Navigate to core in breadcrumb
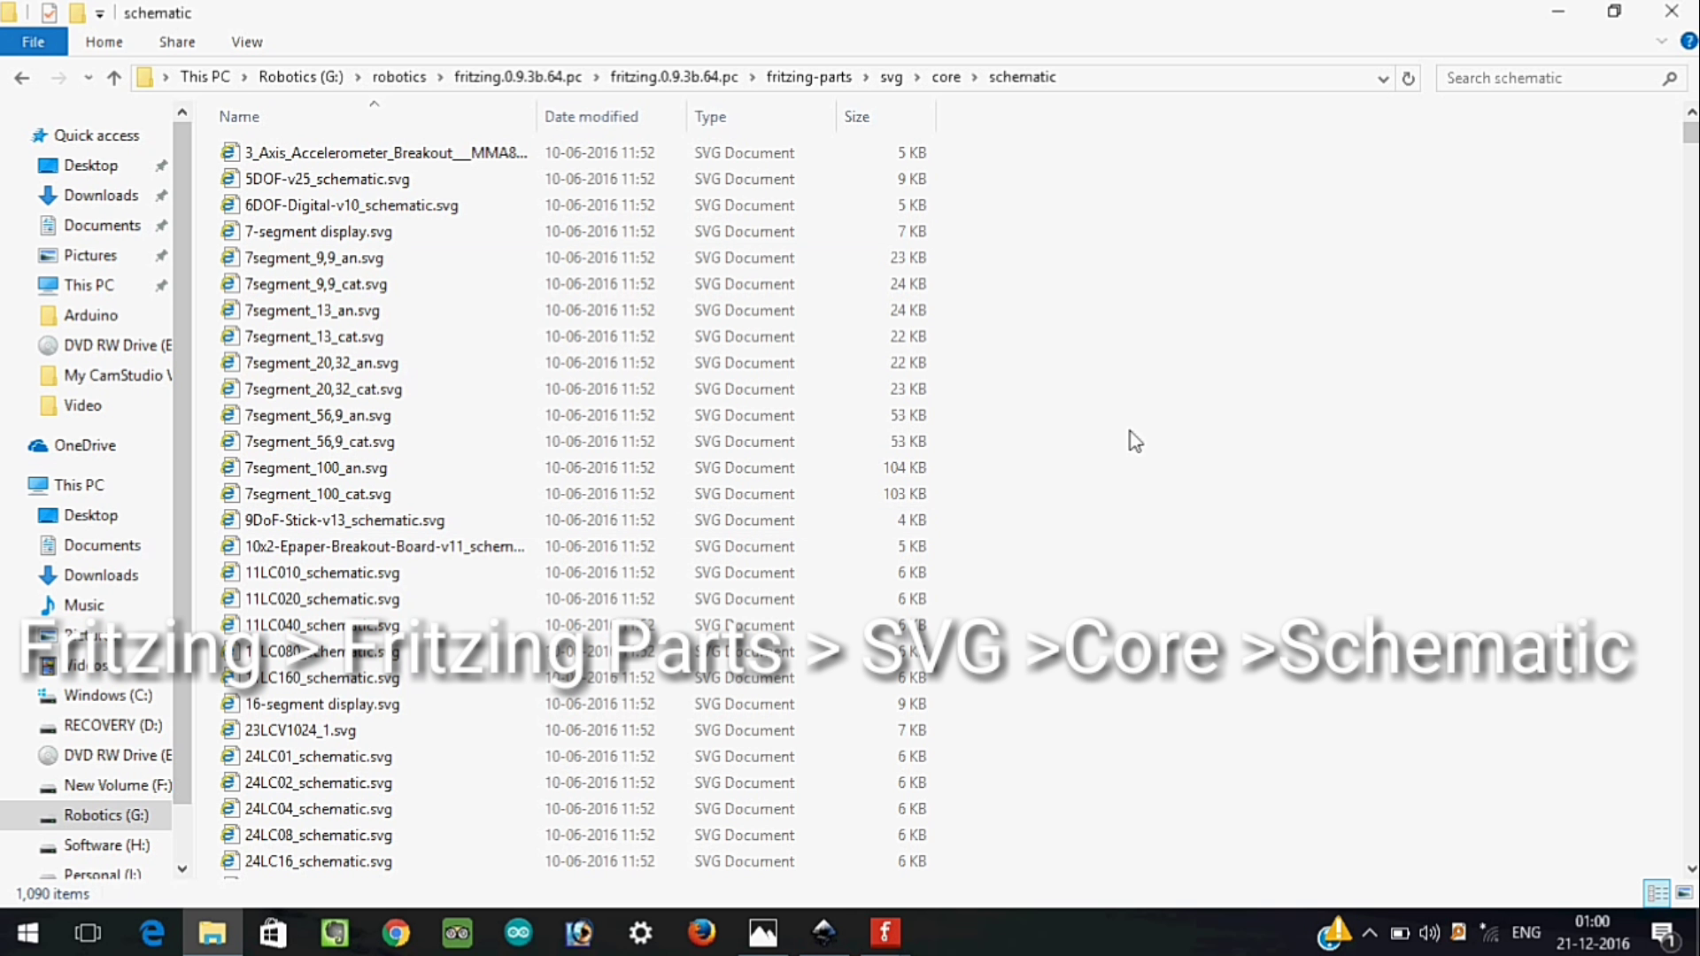Image resolution: width=1700 pixels, height=956 pixels. click(x=946, y=77)
